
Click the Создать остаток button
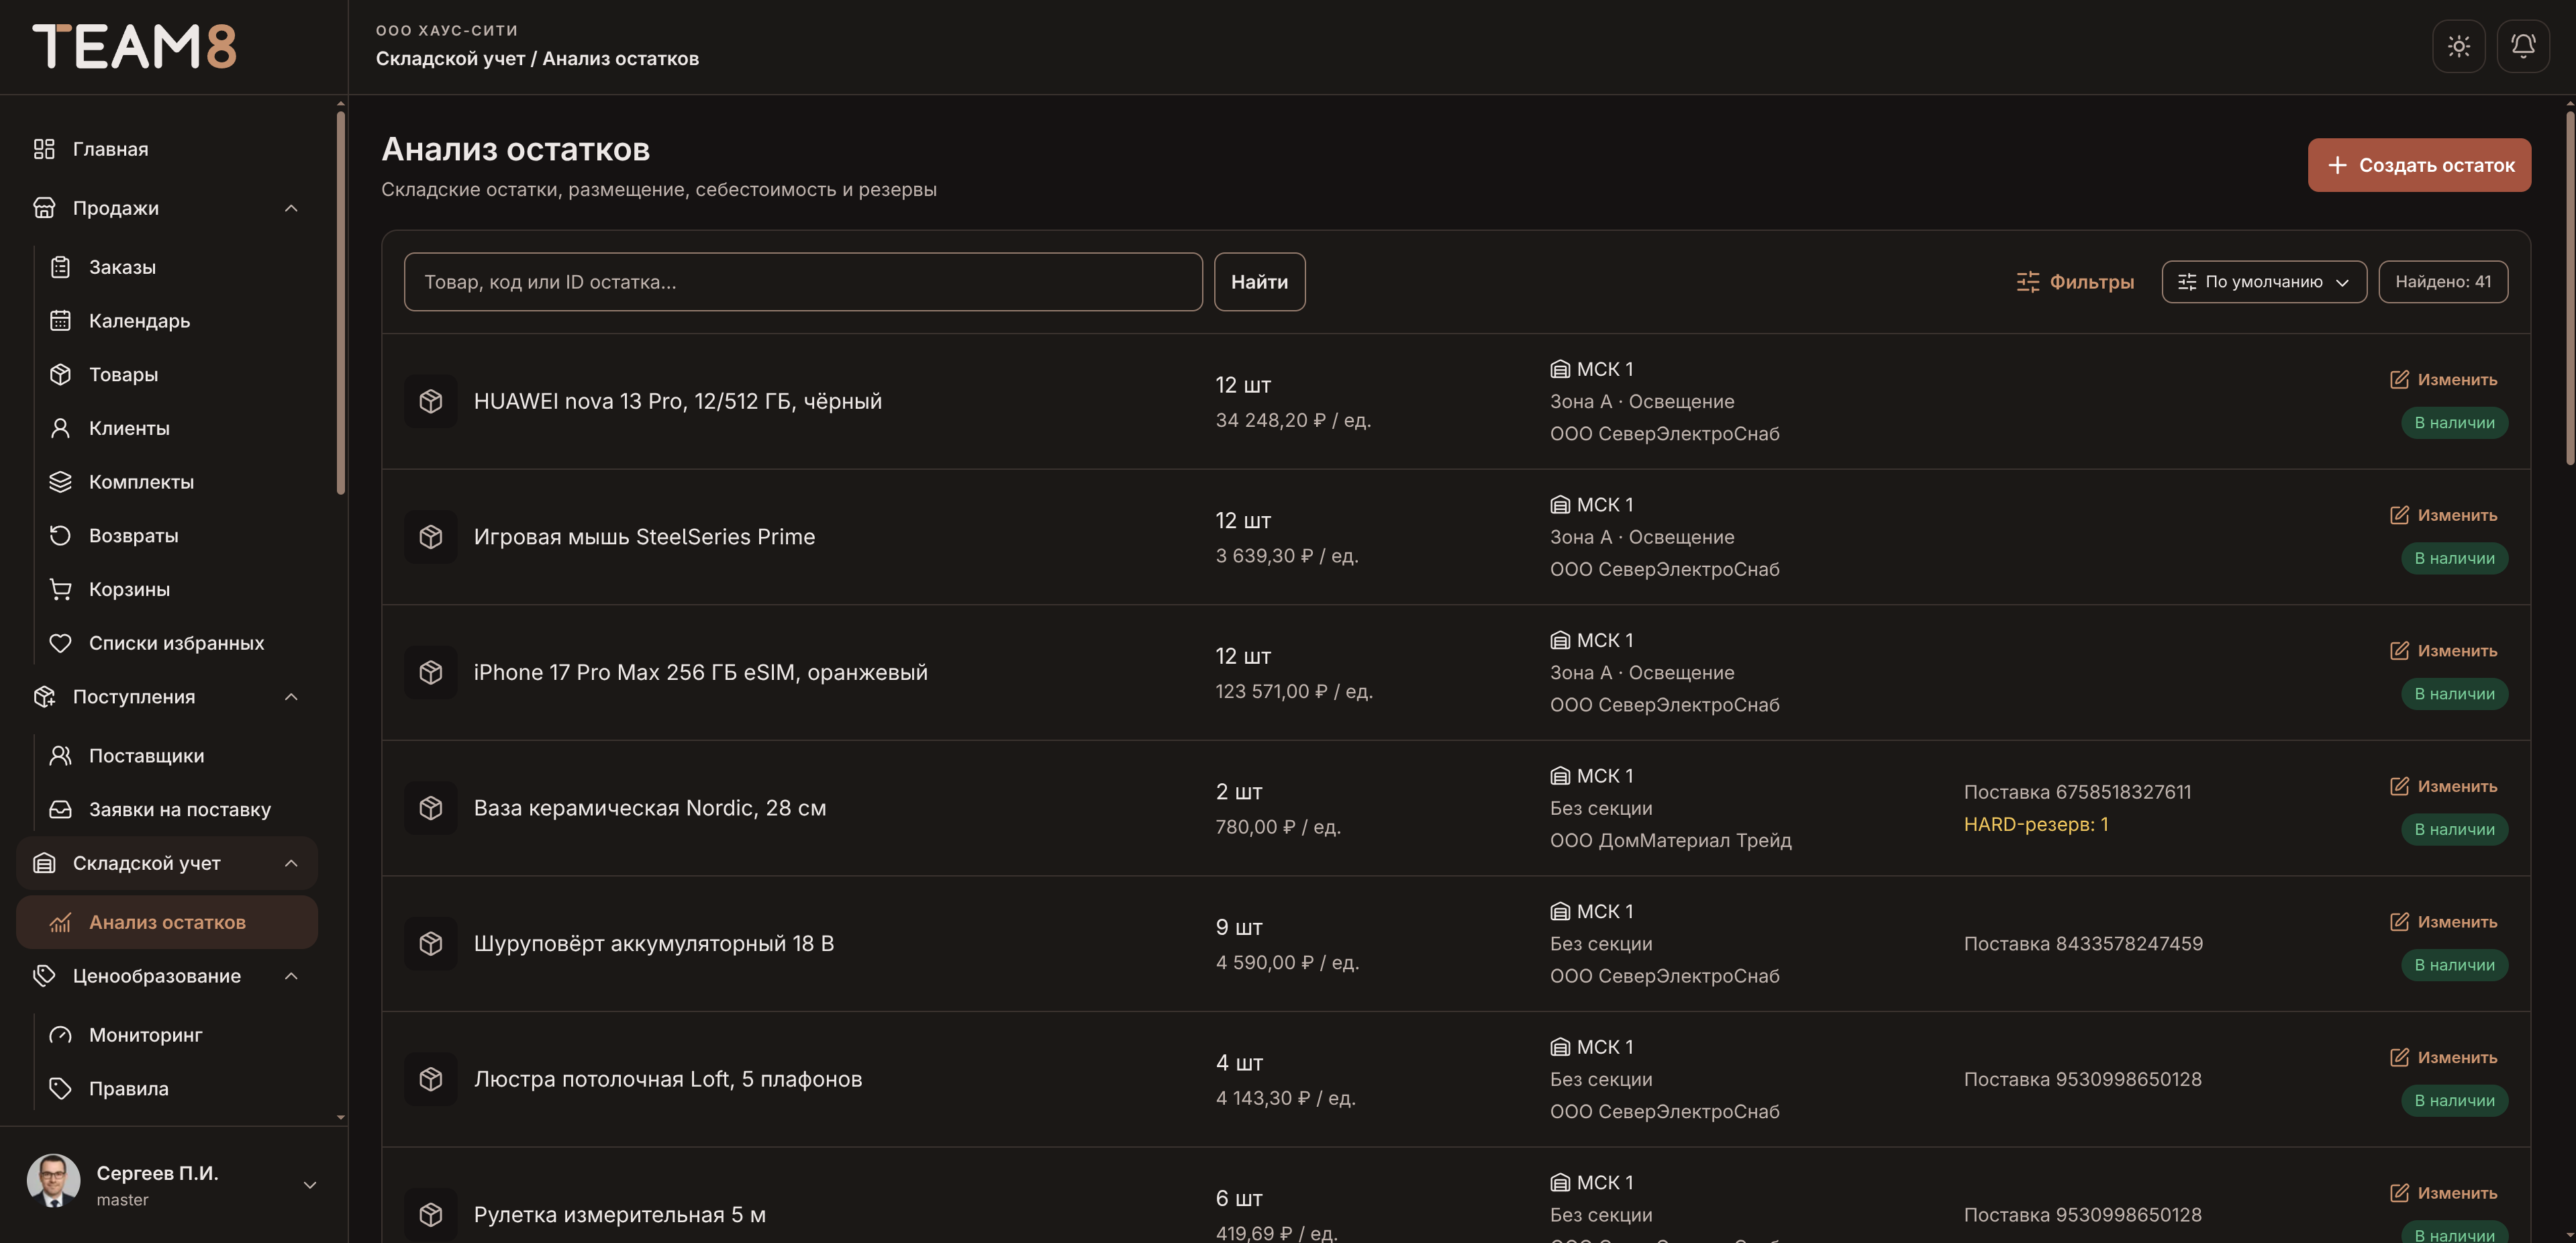coord(2419,165)
